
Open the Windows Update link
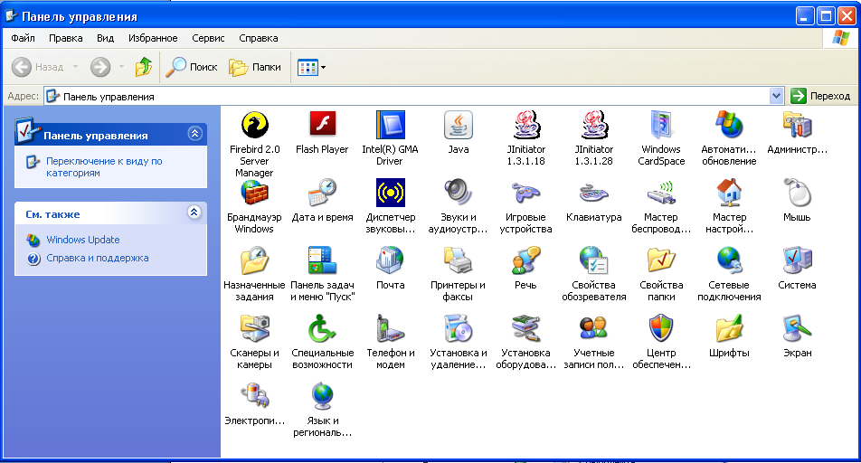coord(83,240)
